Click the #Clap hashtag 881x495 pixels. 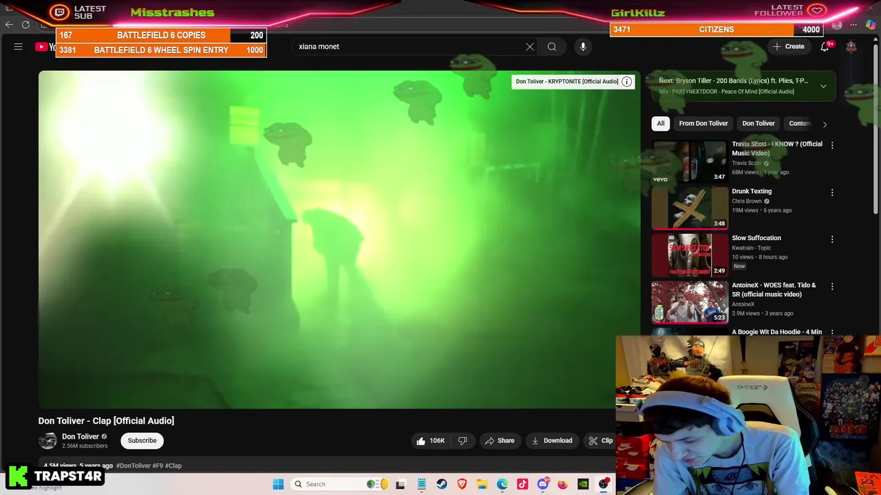click(x=173, y=466)
